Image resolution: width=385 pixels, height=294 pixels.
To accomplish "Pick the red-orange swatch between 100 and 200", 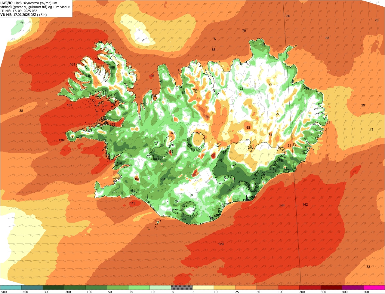I will point(288,287).
